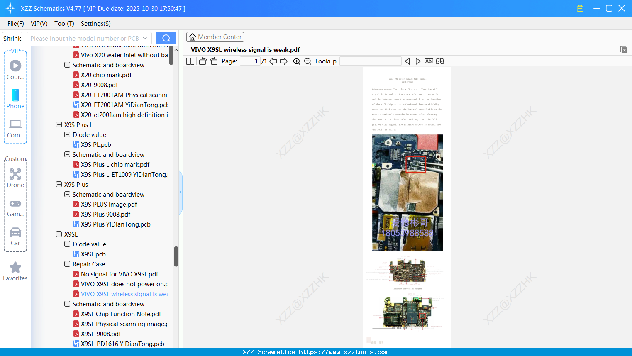The image size is (632, 356).
Task: Open the VIP(V) menu
Action: (x=39, y=24)
